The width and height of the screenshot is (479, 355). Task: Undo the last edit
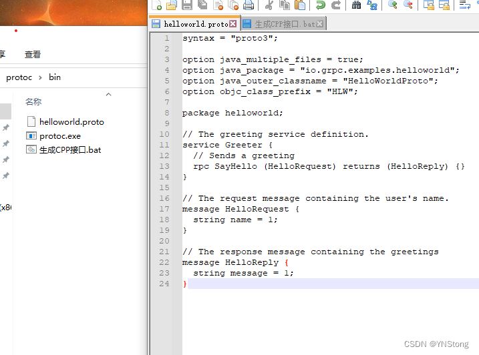pos(321,5)
